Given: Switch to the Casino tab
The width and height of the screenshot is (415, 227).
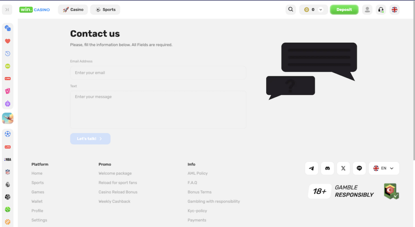Looking at the screenshot, I should pyautogui.click(x=73, y=10).
